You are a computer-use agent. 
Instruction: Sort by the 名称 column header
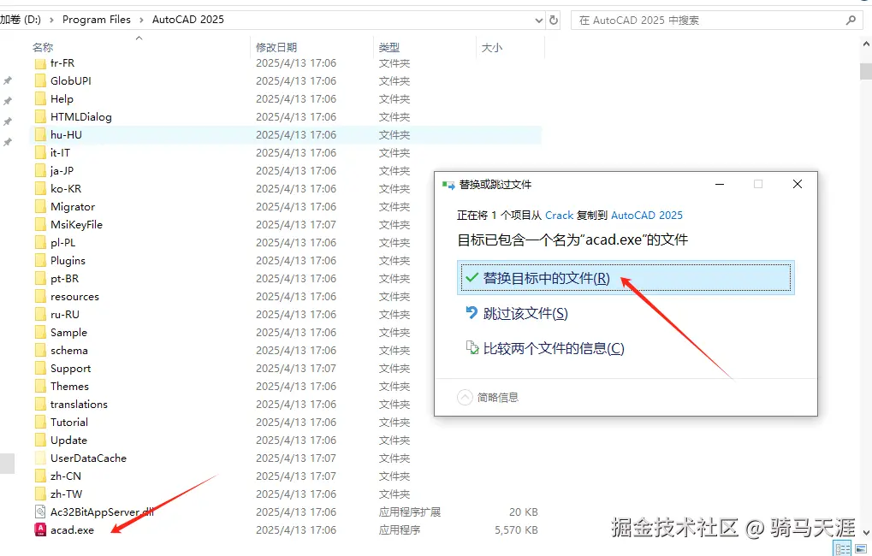[43, 48]
